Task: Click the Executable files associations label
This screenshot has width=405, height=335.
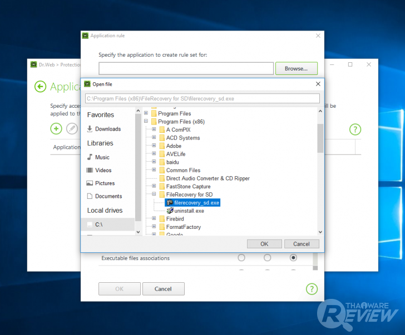Action: [135, 258]
